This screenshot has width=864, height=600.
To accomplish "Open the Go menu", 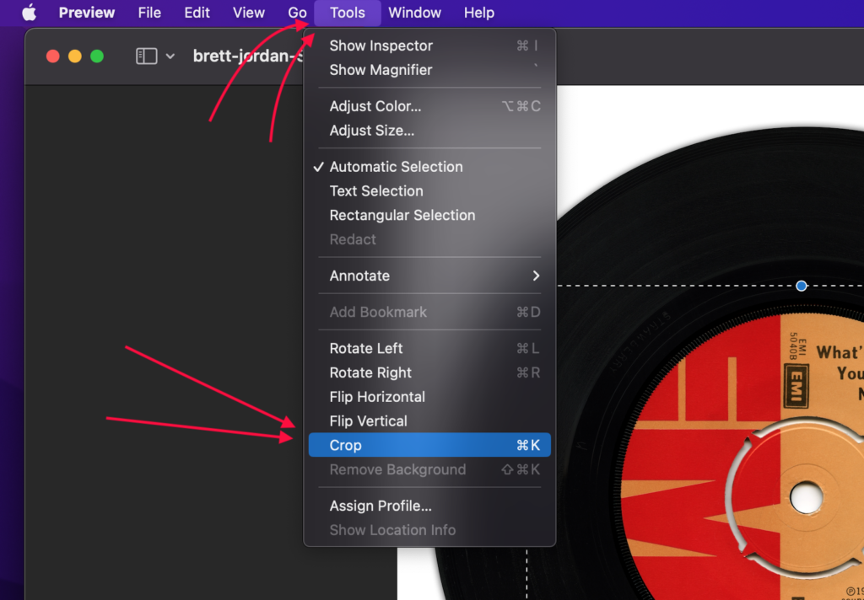I will (x=297, y=12).
